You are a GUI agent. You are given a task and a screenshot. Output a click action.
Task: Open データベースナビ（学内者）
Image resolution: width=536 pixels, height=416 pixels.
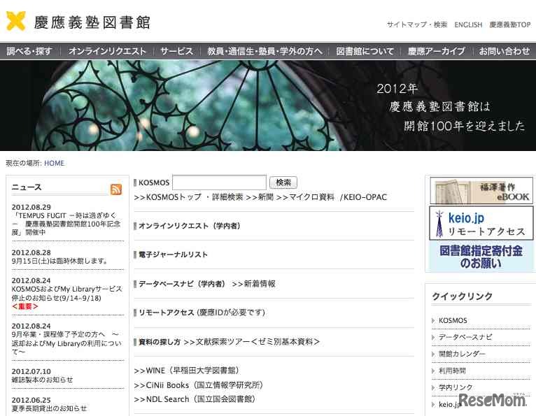coord(182,283)
